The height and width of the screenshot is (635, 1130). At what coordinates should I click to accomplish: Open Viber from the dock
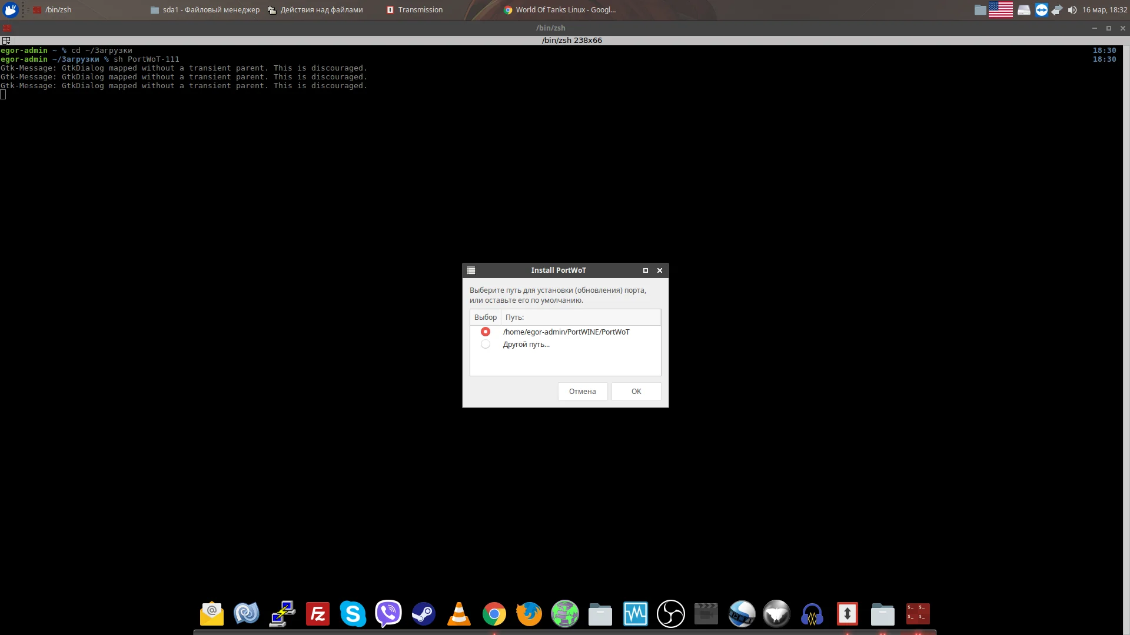[x=388, y=614]
